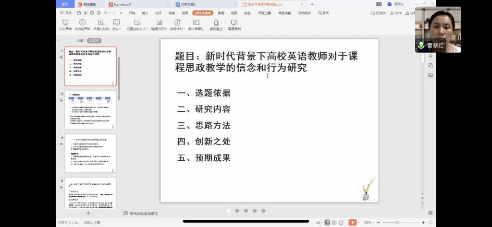The height and width of the screenshot is (227, 492).
Task: Click the hide slide (隐藏幻灯片) icon
Action: (159, 25)
